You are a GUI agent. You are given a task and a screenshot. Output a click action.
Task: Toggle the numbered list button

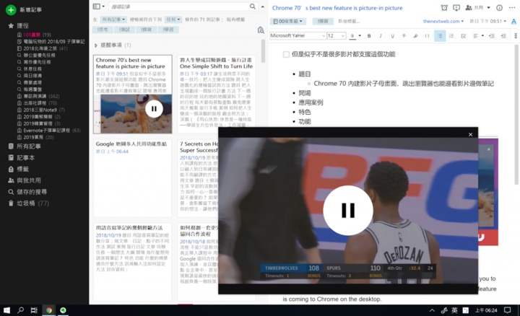(451, 36)
